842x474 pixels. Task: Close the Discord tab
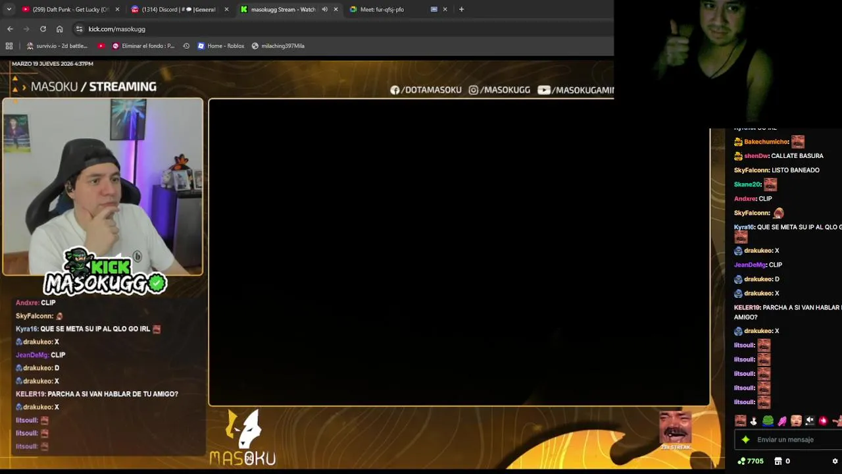pyautogui.click(x=226, y=9)
